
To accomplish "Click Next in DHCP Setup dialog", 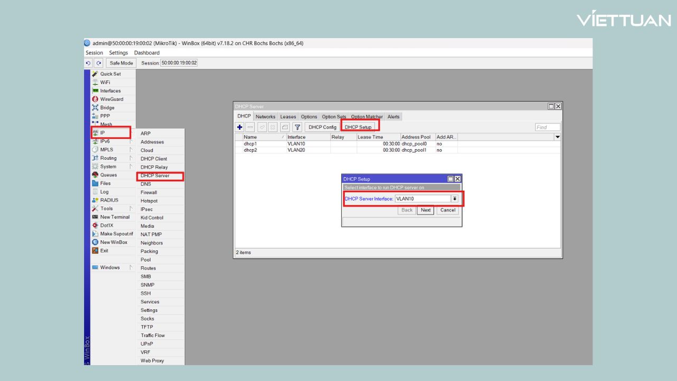I will [425, 210].
